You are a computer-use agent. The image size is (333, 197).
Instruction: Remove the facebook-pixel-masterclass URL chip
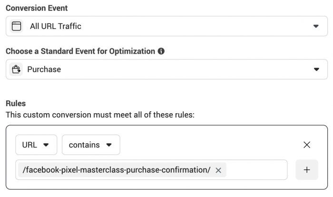tap(218, 170)
